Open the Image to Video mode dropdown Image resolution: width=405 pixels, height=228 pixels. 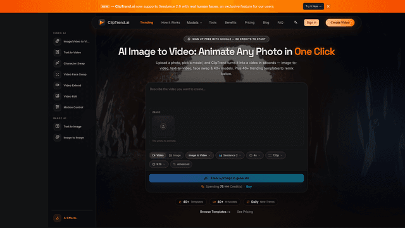pyautogui.click(x=199, y=155)
